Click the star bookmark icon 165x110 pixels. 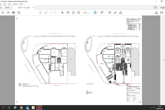(x=3, y=13)
